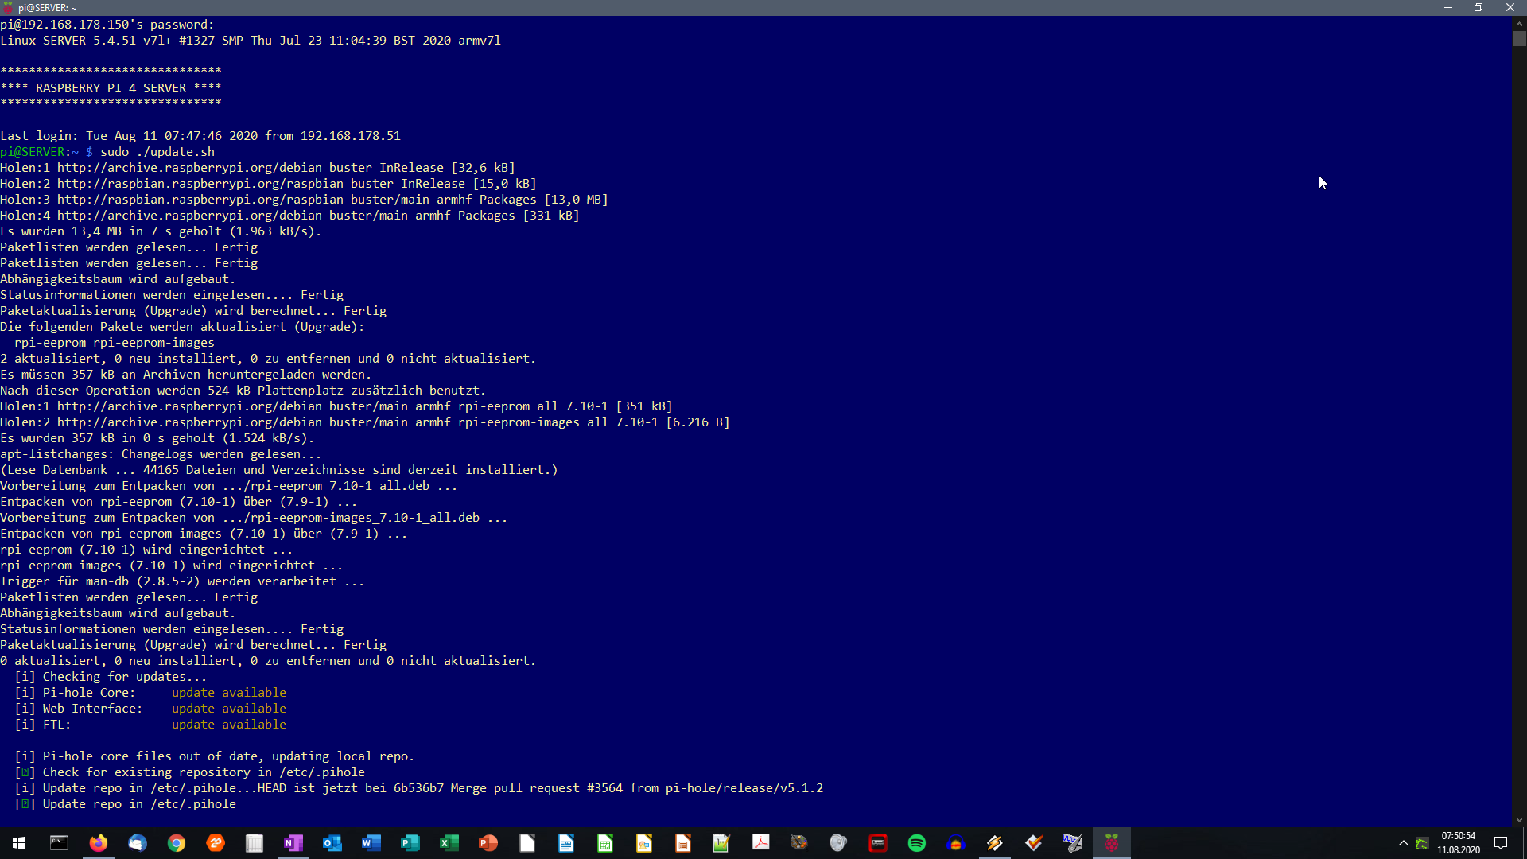Click the 'Web Interface:' status line
1527x859 pixels.
coord(150,708)
